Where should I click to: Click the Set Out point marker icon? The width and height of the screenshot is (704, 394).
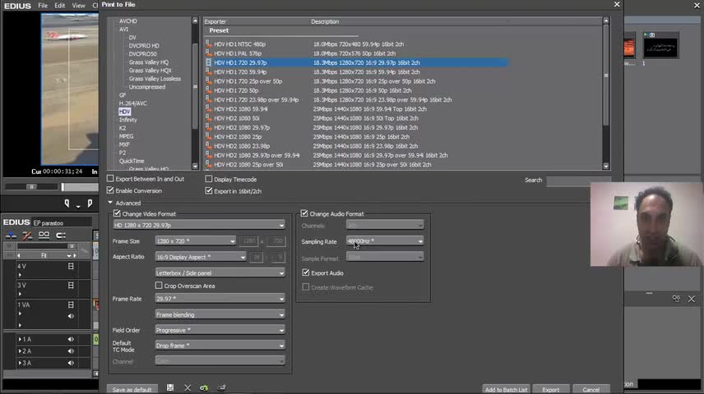point(90,204)
